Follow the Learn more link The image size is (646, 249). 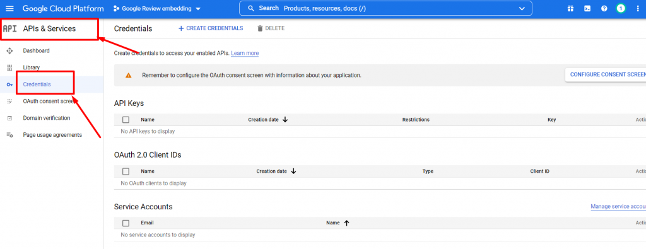245,53
